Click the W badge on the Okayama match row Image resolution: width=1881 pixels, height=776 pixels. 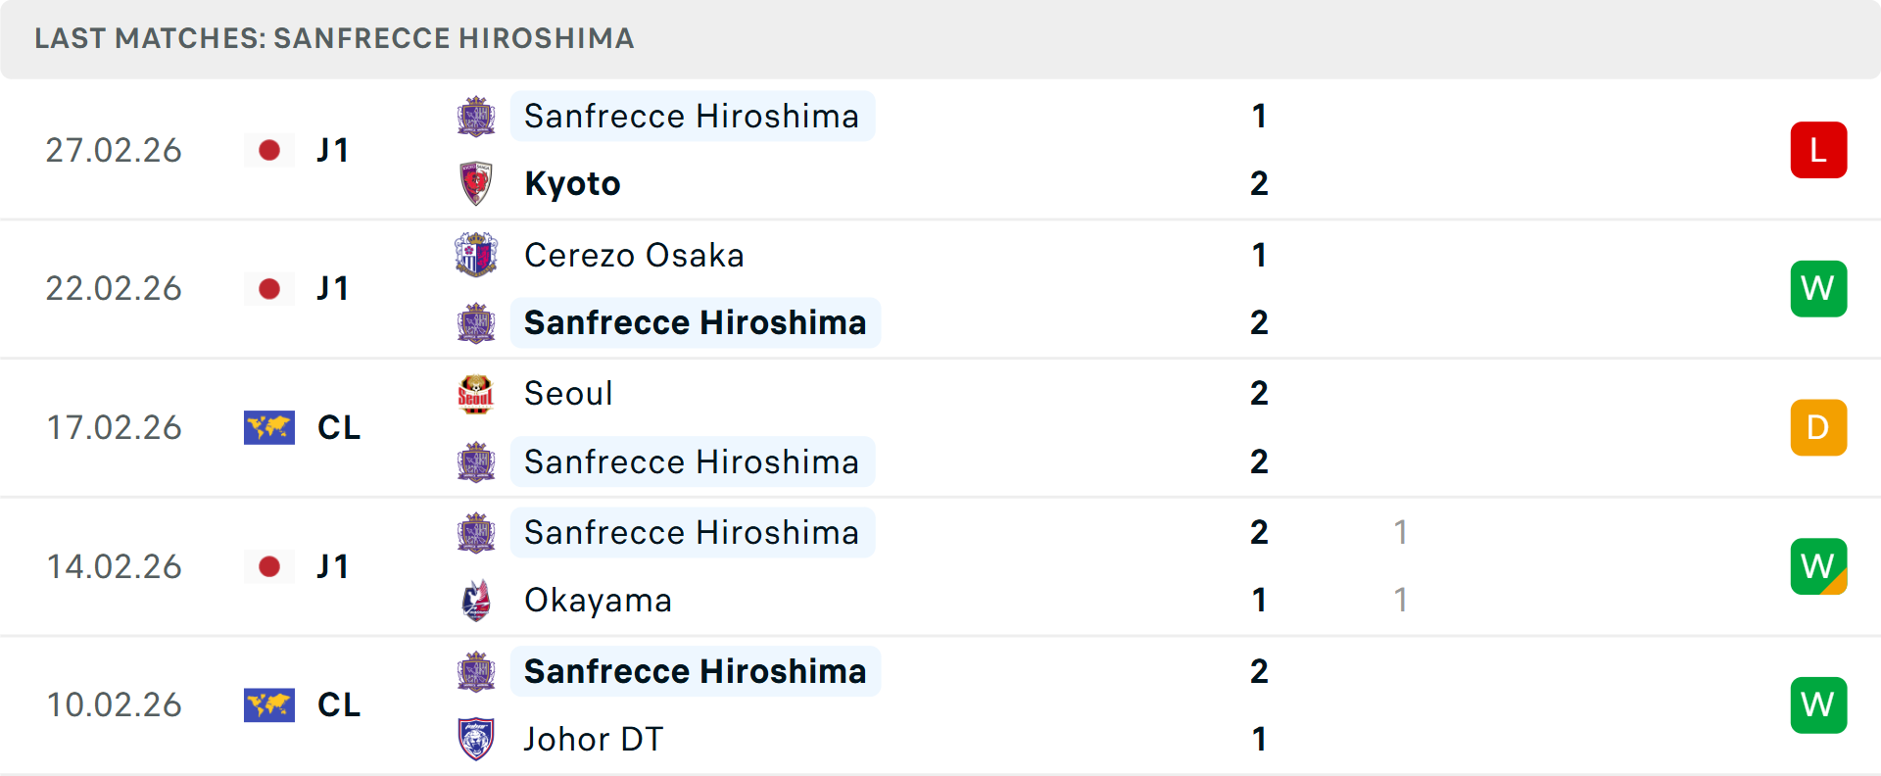pyautogui.click(x=1818, y=566)
